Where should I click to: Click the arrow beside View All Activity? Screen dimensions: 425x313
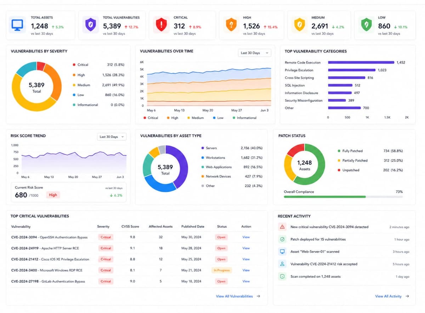point(407,296)
